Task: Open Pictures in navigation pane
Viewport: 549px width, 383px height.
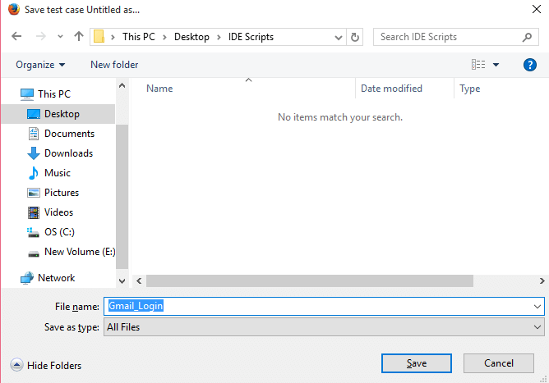Action: [62, 193]
